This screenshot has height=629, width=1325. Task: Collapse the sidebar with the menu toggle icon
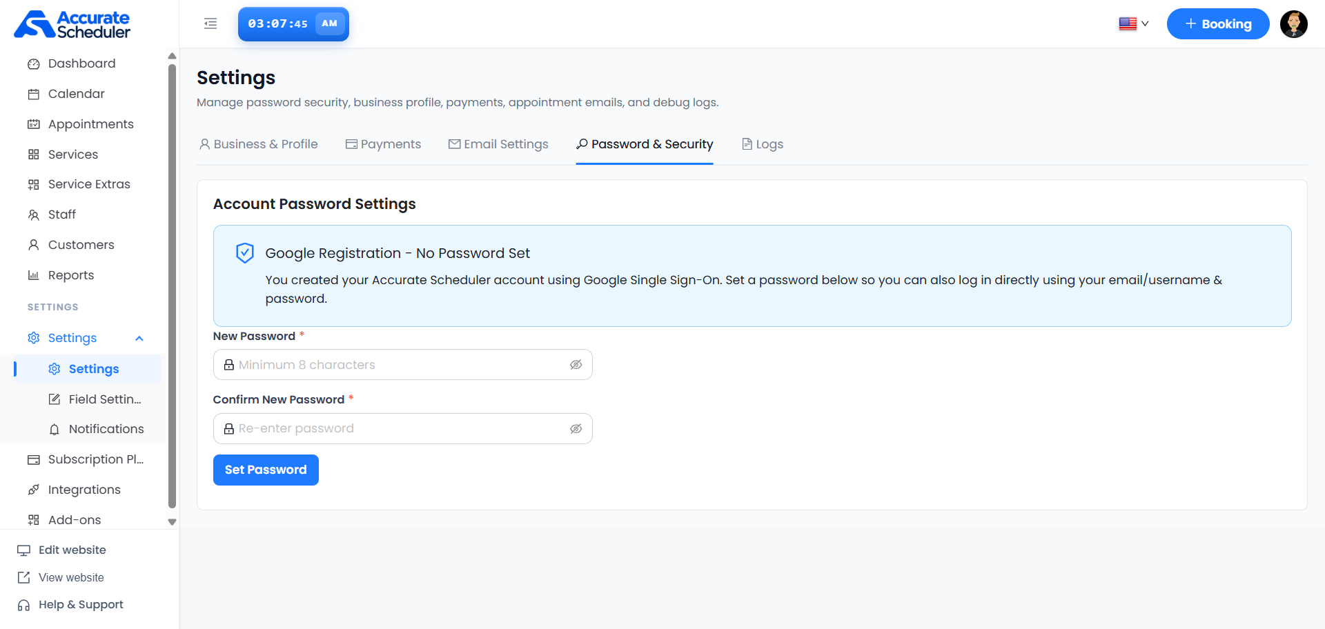pyautogui.click(x=210, y=23)
